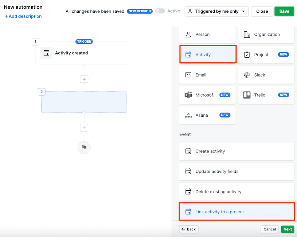Save the new automation
297x237 pixels.
(x=284, y=11)
